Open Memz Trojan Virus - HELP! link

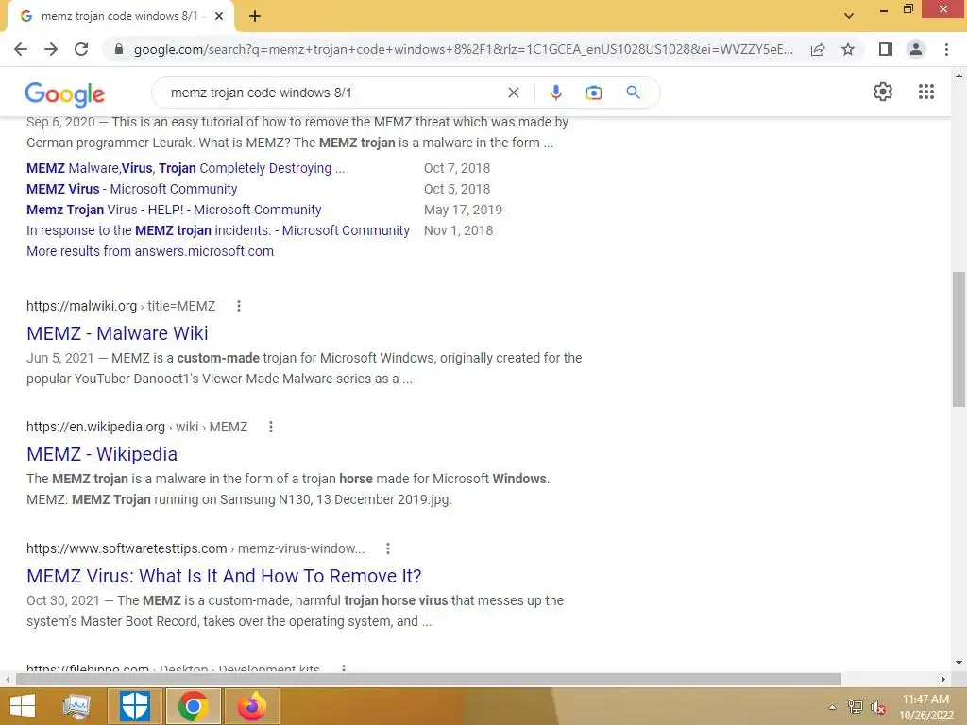pyautogui.click(x=174, y=210)
